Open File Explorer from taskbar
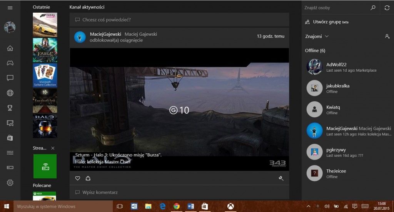 (148, 206)
